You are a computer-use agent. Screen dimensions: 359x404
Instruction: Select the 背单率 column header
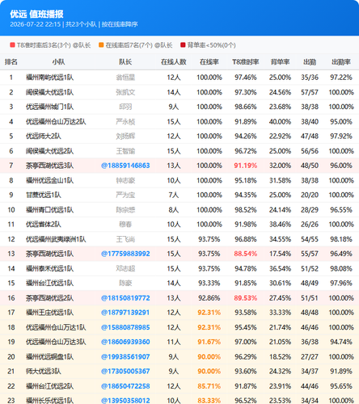(280, 62)
